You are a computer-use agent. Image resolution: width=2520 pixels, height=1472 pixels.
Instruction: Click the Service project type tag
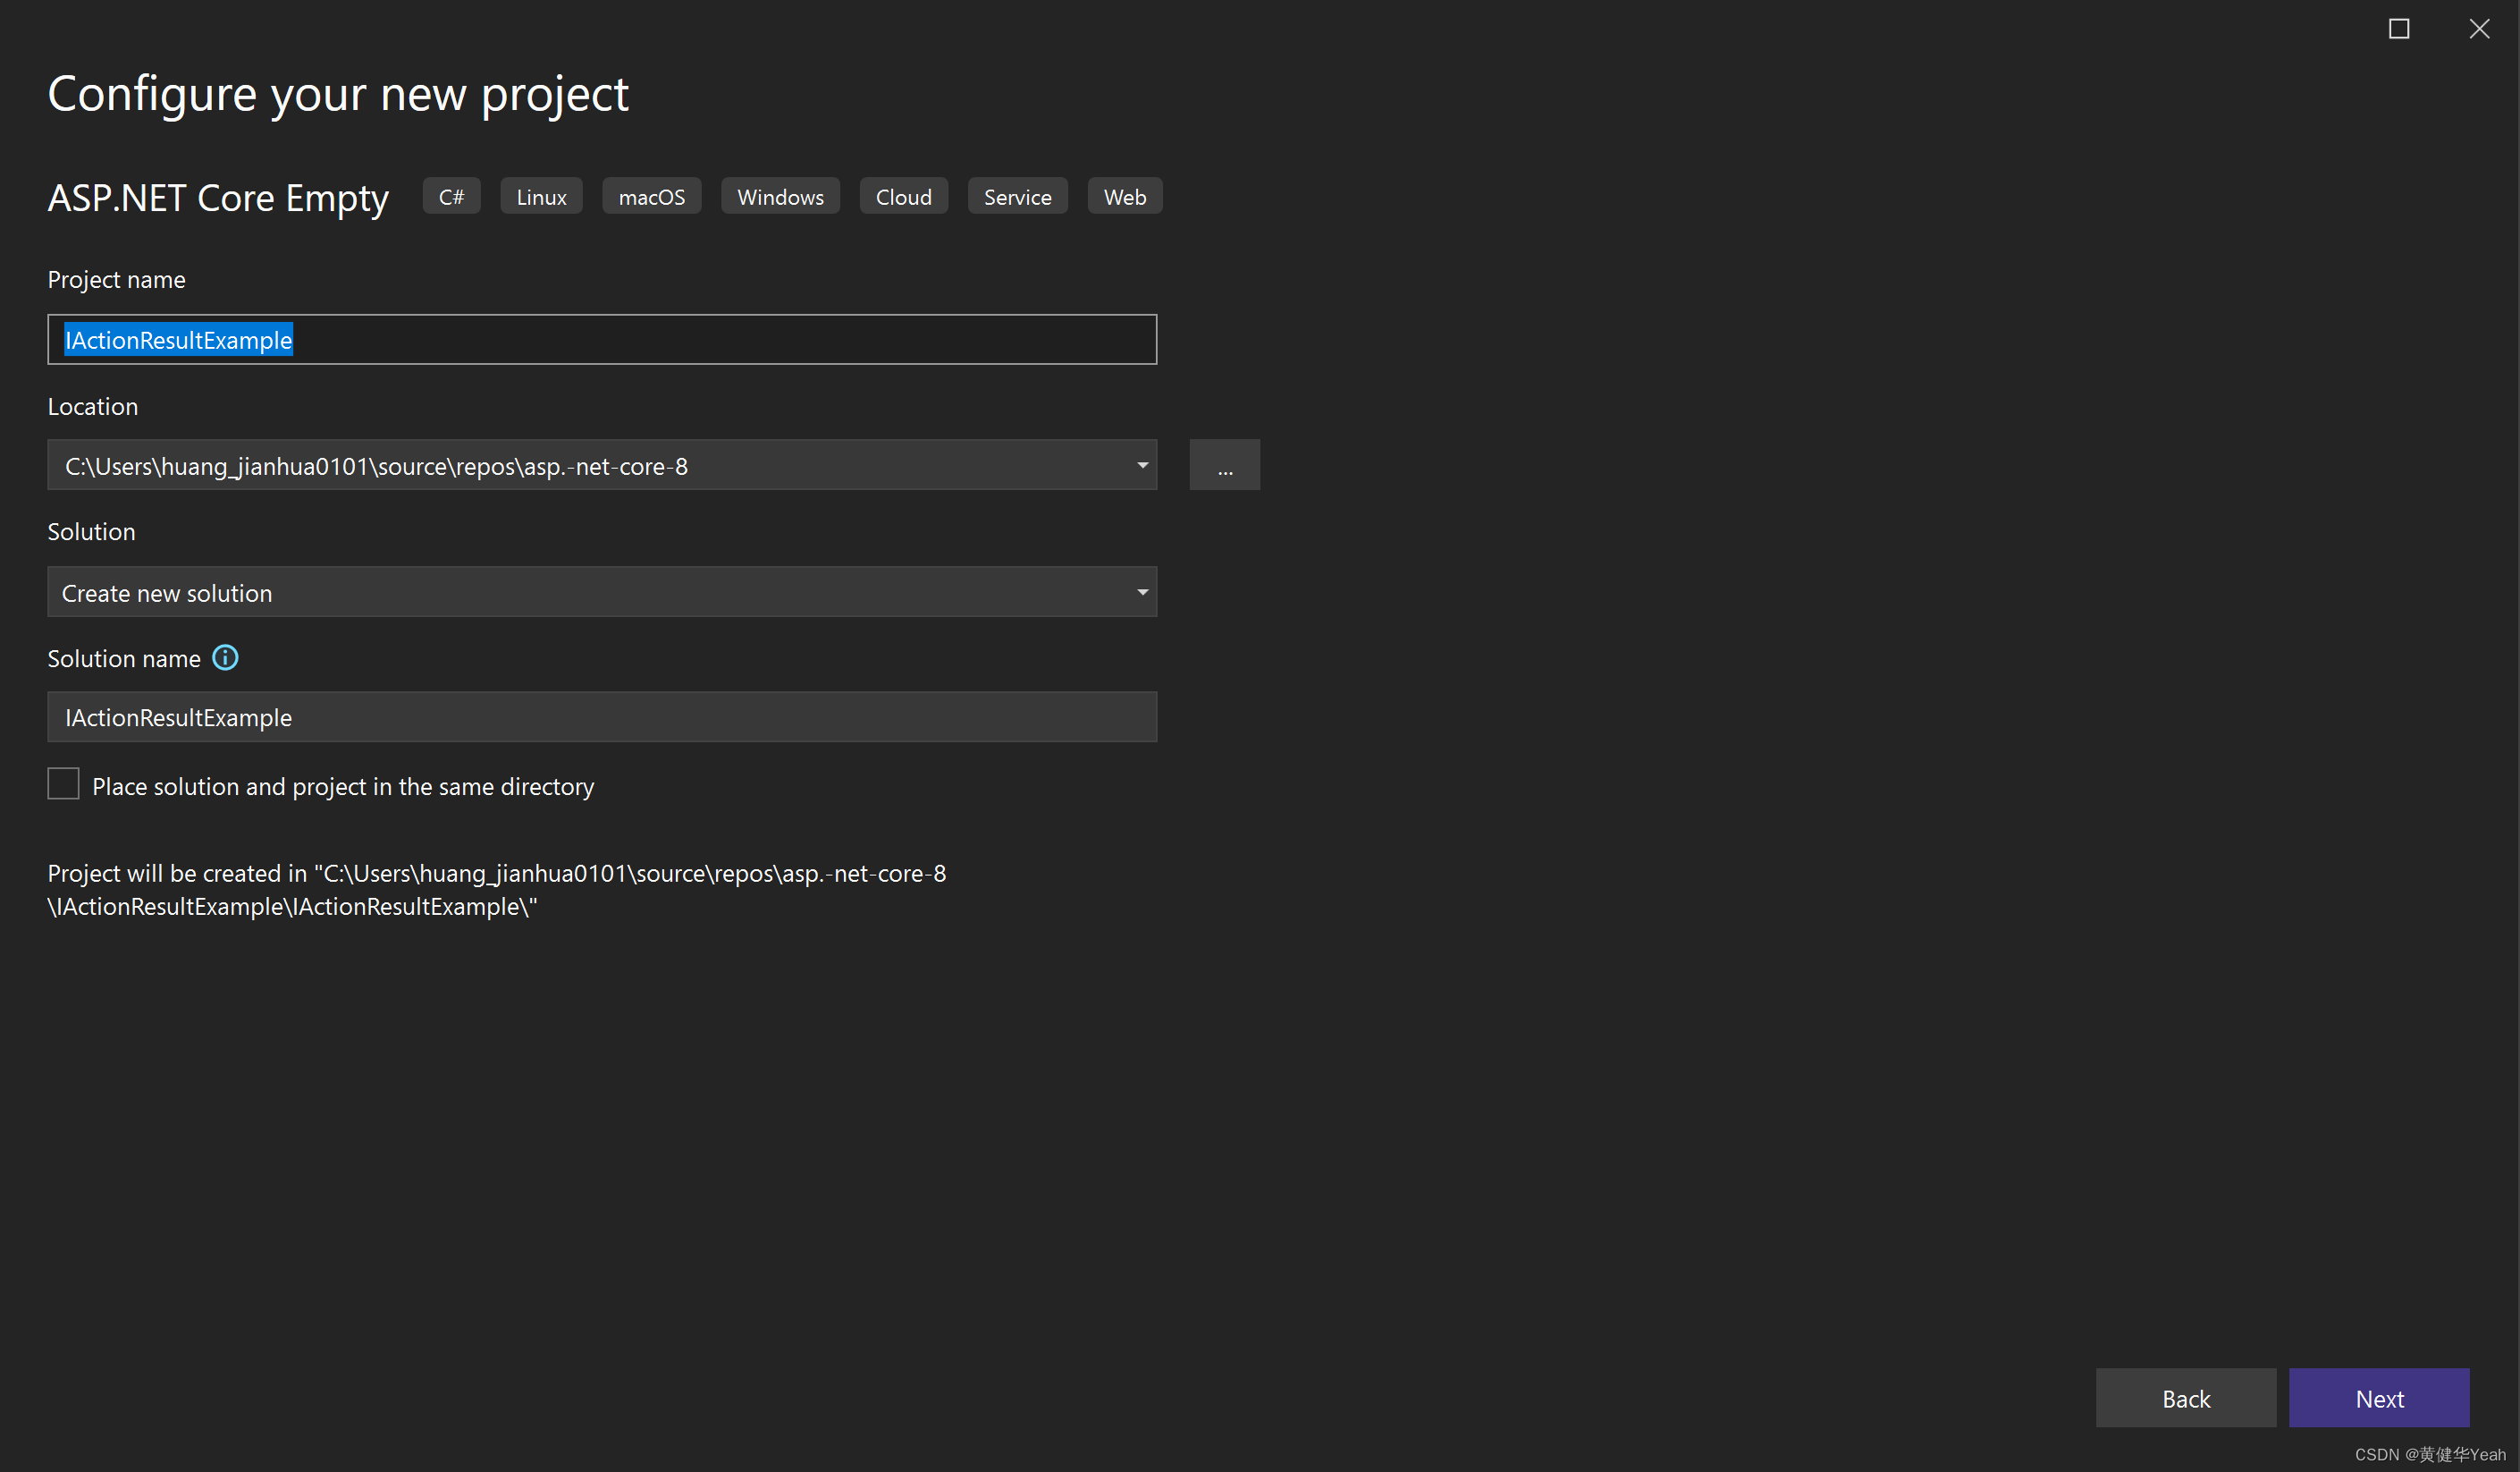[x=1017, y=197]
